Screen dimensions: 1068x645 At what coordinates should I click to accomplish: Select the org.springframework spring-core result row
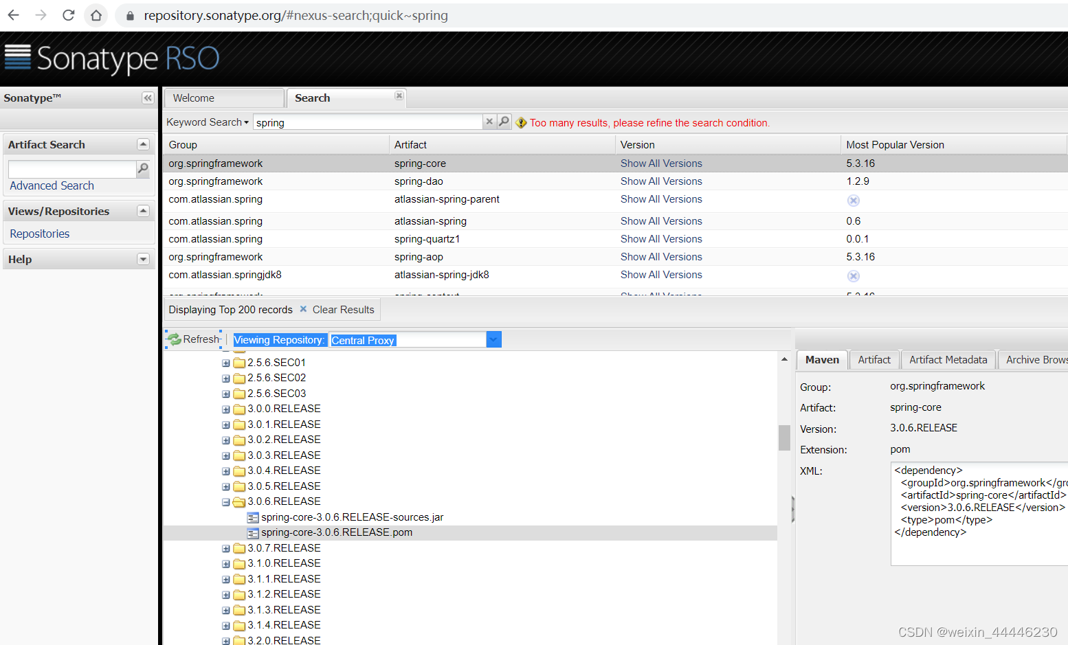click(x=615, y=163)
